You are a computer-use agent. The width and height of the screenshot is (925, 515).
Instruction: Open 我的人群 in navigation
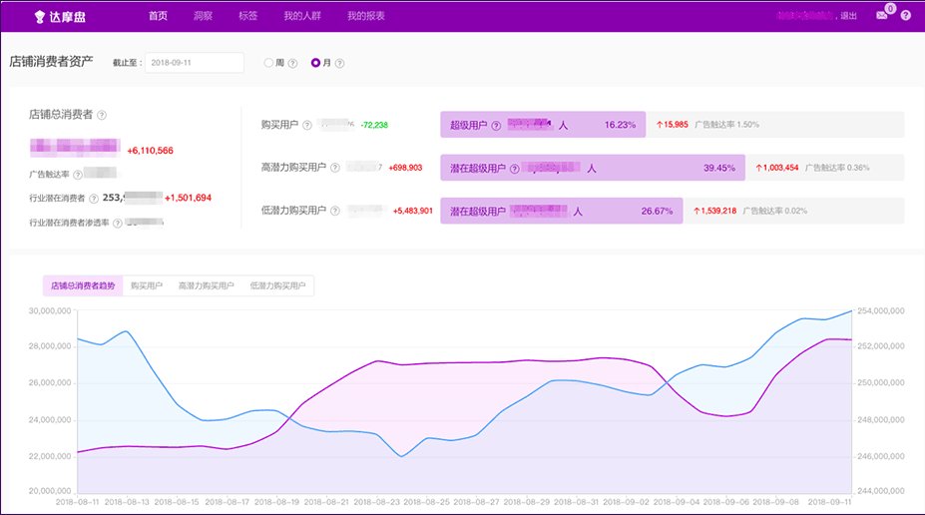coord(302,16)
